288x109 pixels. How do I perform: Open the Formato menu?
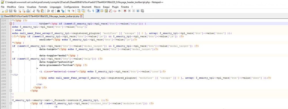pyautogui.click(x=43, y=7)
